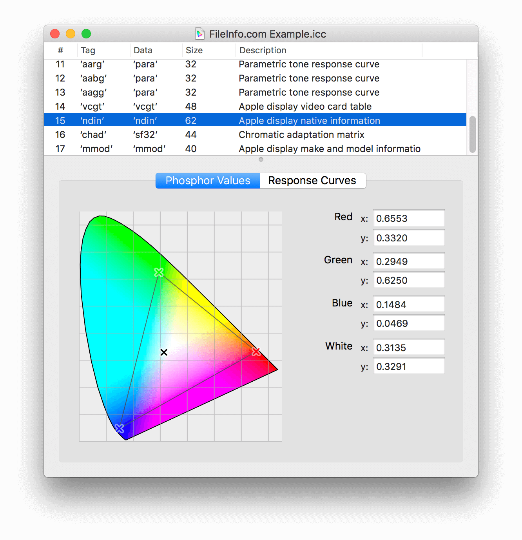Select the 'chad' Chromatic adaptation matrix row
Image resolution: width=522 pixels, height=540 pixels.
[255, 135]
